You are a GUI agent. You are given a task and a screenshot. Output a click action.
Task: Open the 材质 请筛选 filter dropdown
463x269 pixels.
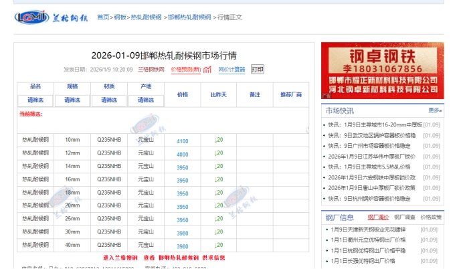[x=109, y=100]
